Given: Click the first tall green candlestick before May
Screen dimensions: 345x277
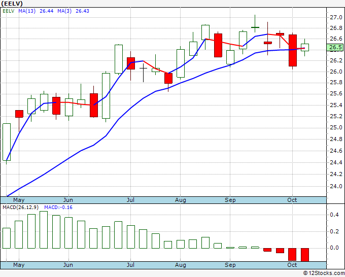Looking at the screenshot, I should (x=7, y=142).
